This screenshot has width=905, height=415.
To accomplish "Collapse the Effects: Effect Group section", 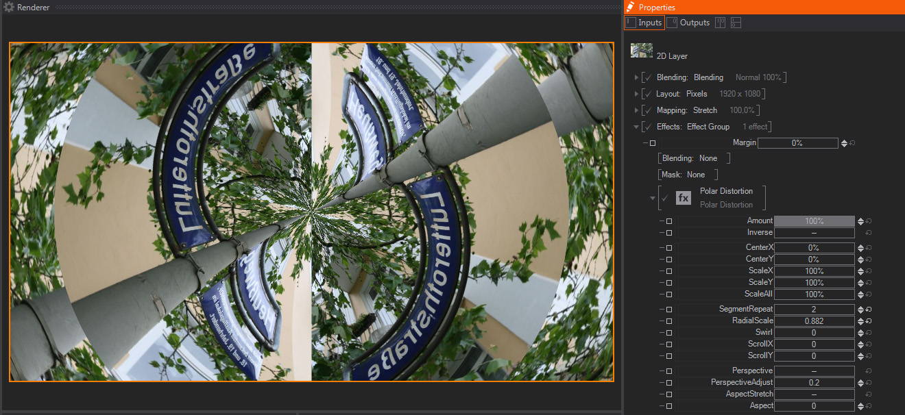I will [637, 127].
